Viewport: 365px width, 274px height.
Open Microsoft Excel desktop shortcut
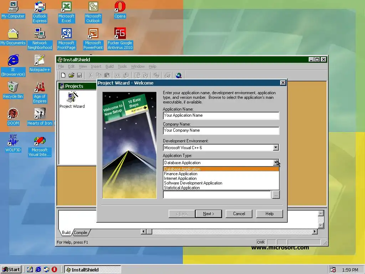(66, 12)
